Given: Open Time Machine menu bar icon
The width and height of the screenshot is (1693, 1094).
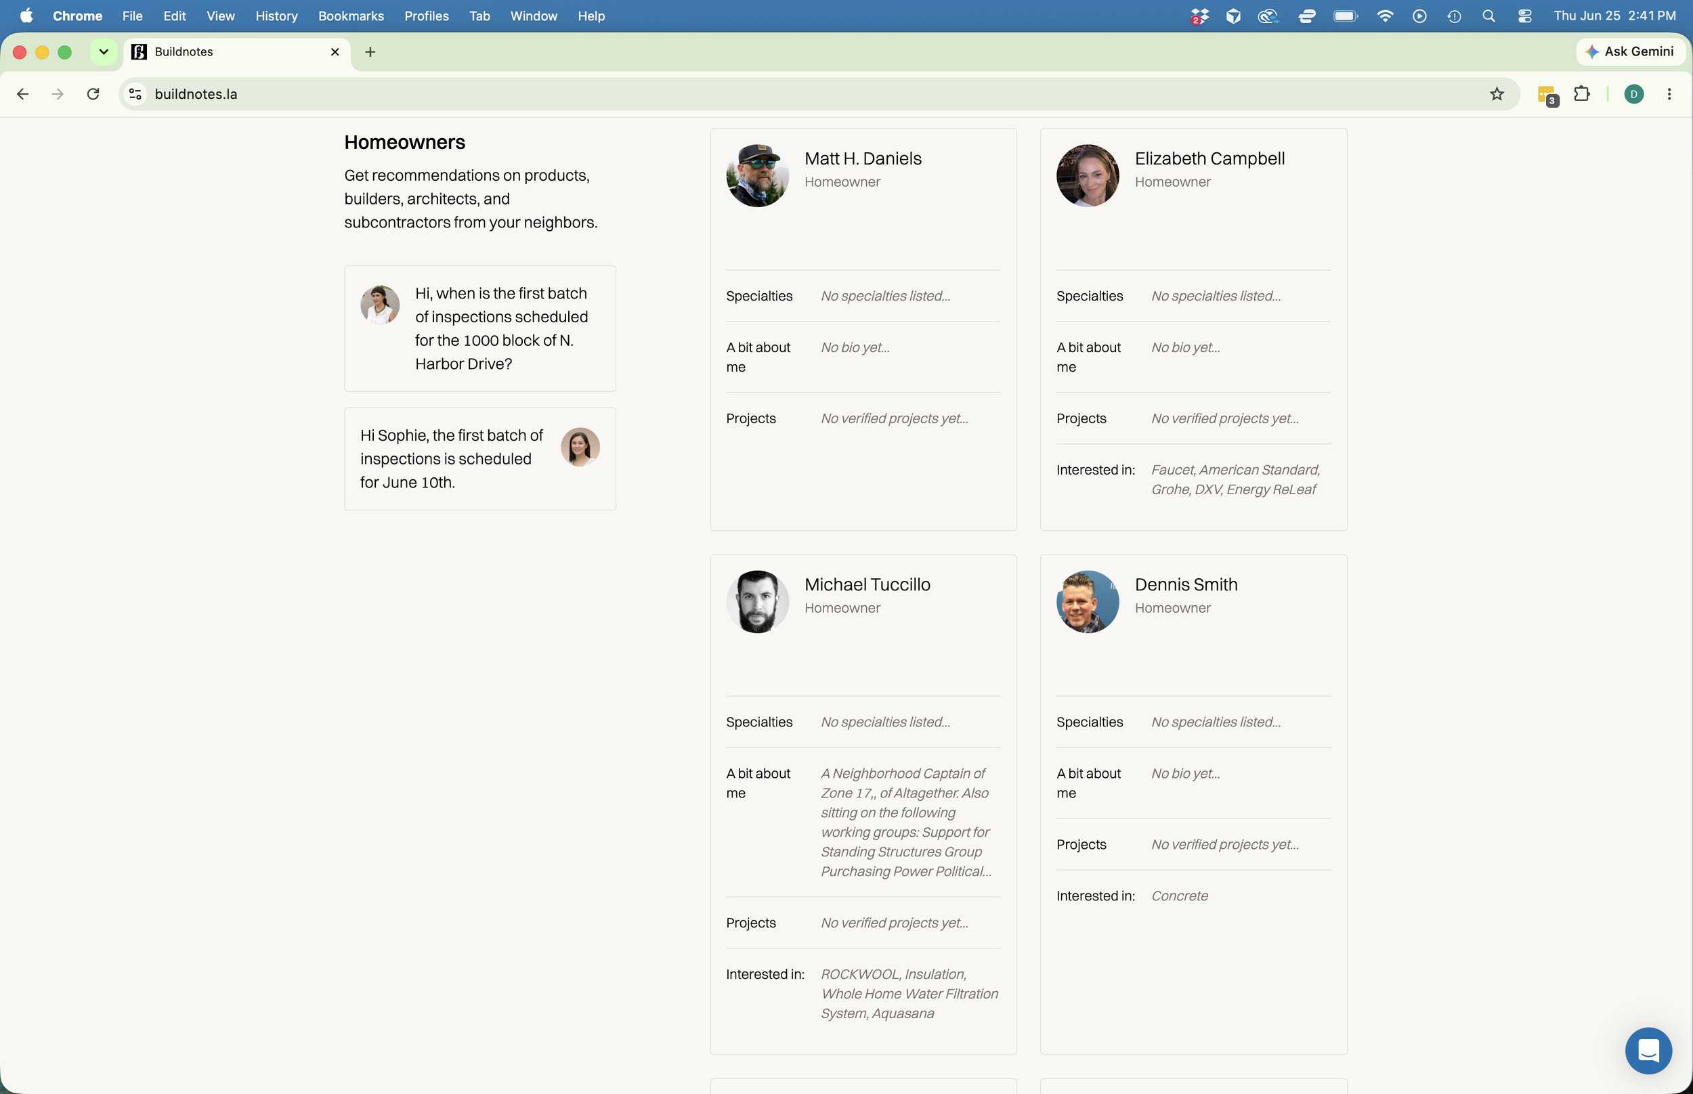Looking at the screenshot, I should coord(1453,16).
